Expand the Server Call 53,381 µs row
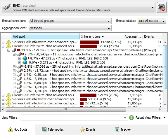This screenshot has height=135, width=168. pyautogui.click(x=3, y=99)
